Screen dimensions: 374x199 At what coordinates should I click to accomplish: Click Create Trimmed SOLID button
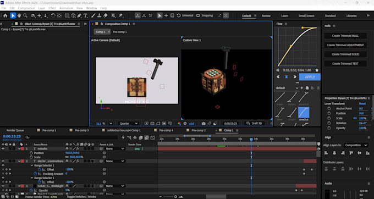click(x=345, y=54)
